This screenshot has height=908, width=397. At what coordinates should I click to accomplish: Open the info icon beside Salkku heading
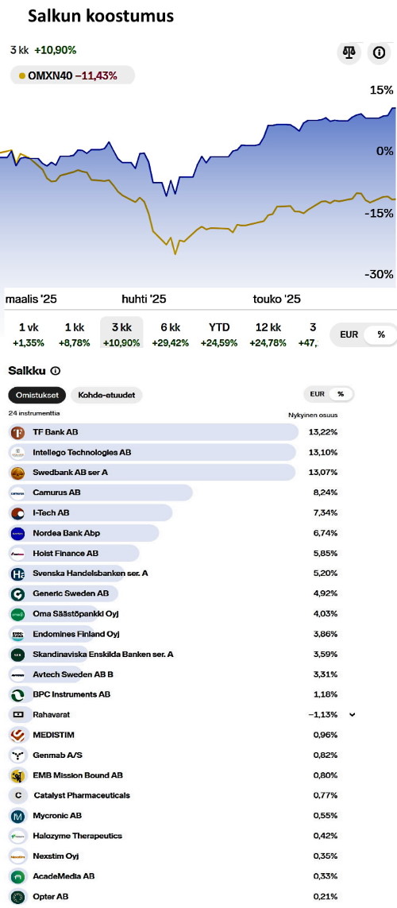click(56, 371)
